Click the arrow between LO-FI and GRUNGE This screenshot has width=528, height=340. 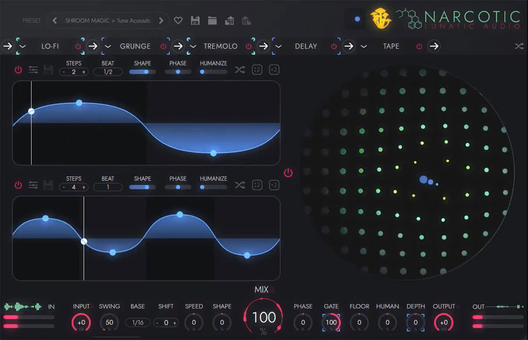tap(93, 46)
